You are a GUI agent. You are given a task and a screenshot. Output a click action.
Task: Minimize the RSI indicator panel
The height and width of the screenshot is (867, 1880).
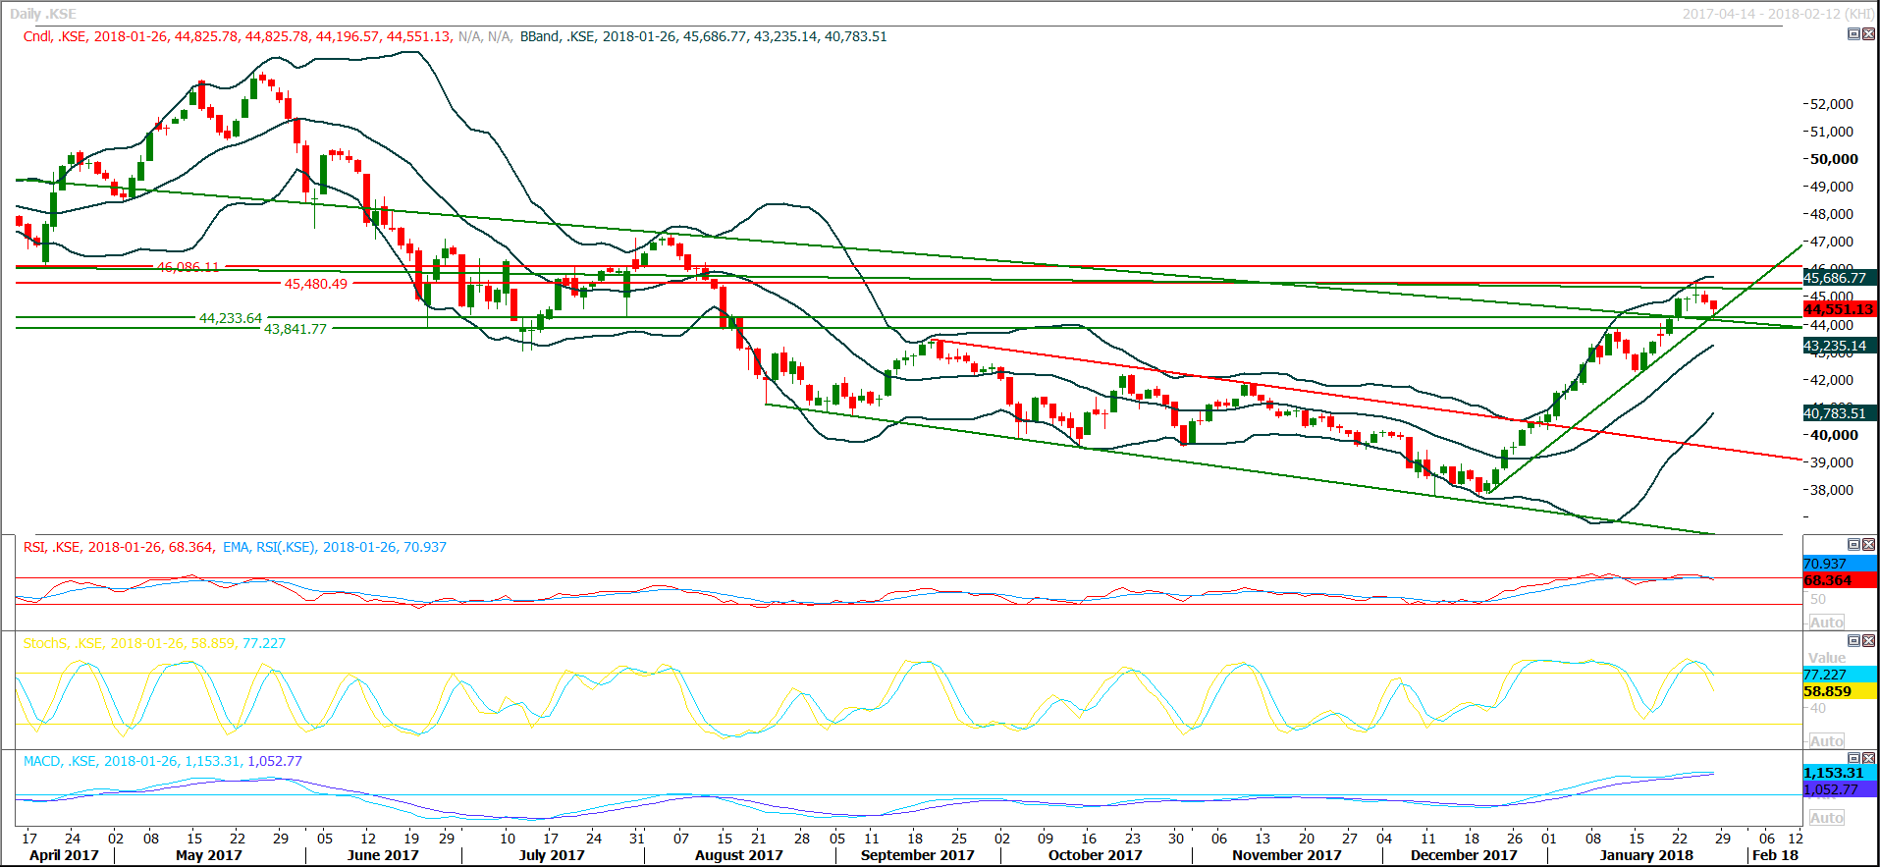tap(1853, 545)
